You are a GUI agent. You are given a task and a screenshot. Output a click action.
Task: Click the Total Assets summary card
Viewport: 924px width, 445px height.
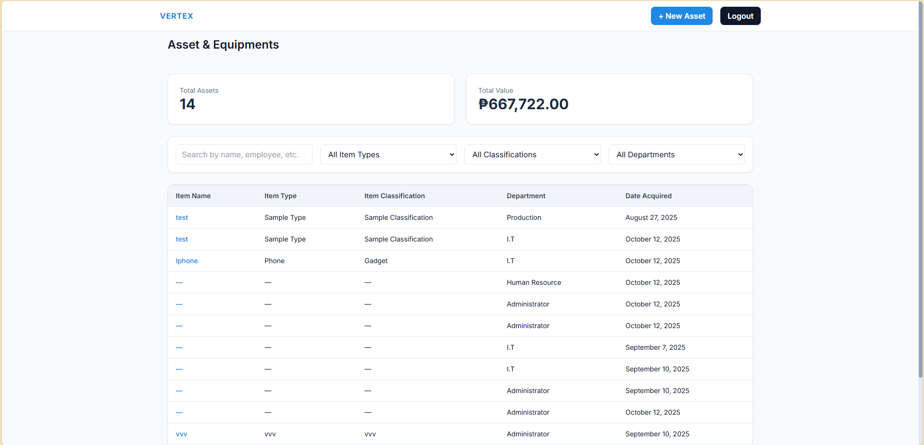311,99
